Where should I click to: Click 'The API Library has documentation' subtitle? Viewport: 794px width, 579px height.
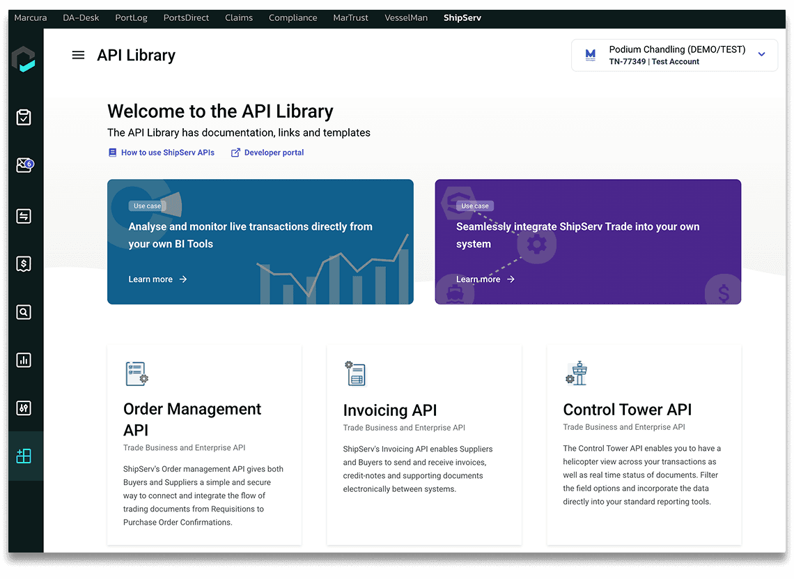click(238, 132)
